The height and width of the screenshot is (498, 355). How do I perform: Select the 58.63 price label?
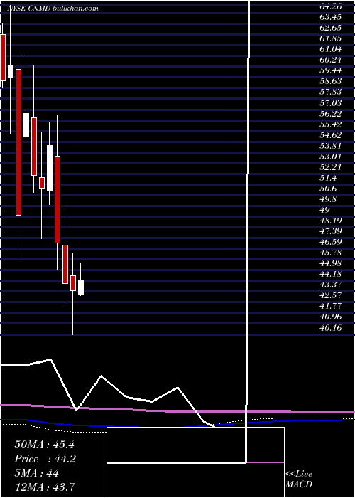click(331, 81)
